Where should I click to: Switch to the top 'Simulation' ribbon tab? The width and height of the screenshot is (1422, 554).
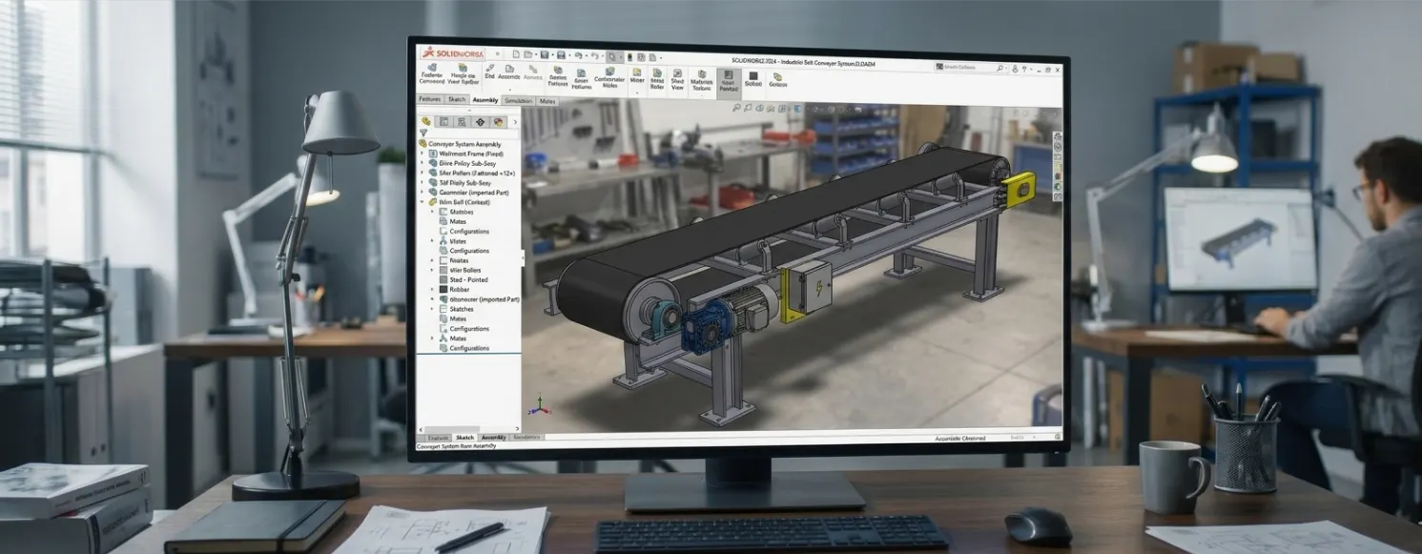(518, 100)
